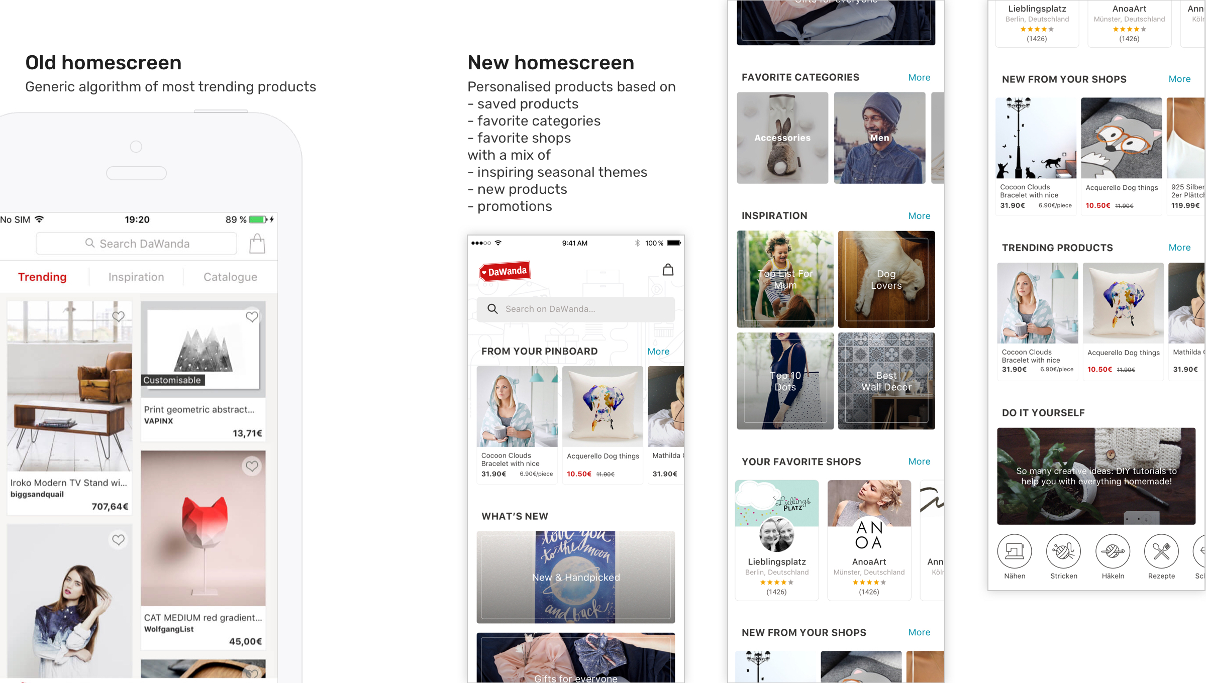1206x683 pixels.
Task: Toggle heart on CAT MEDIUM red gradient
Action: click(x=252, y=466)
